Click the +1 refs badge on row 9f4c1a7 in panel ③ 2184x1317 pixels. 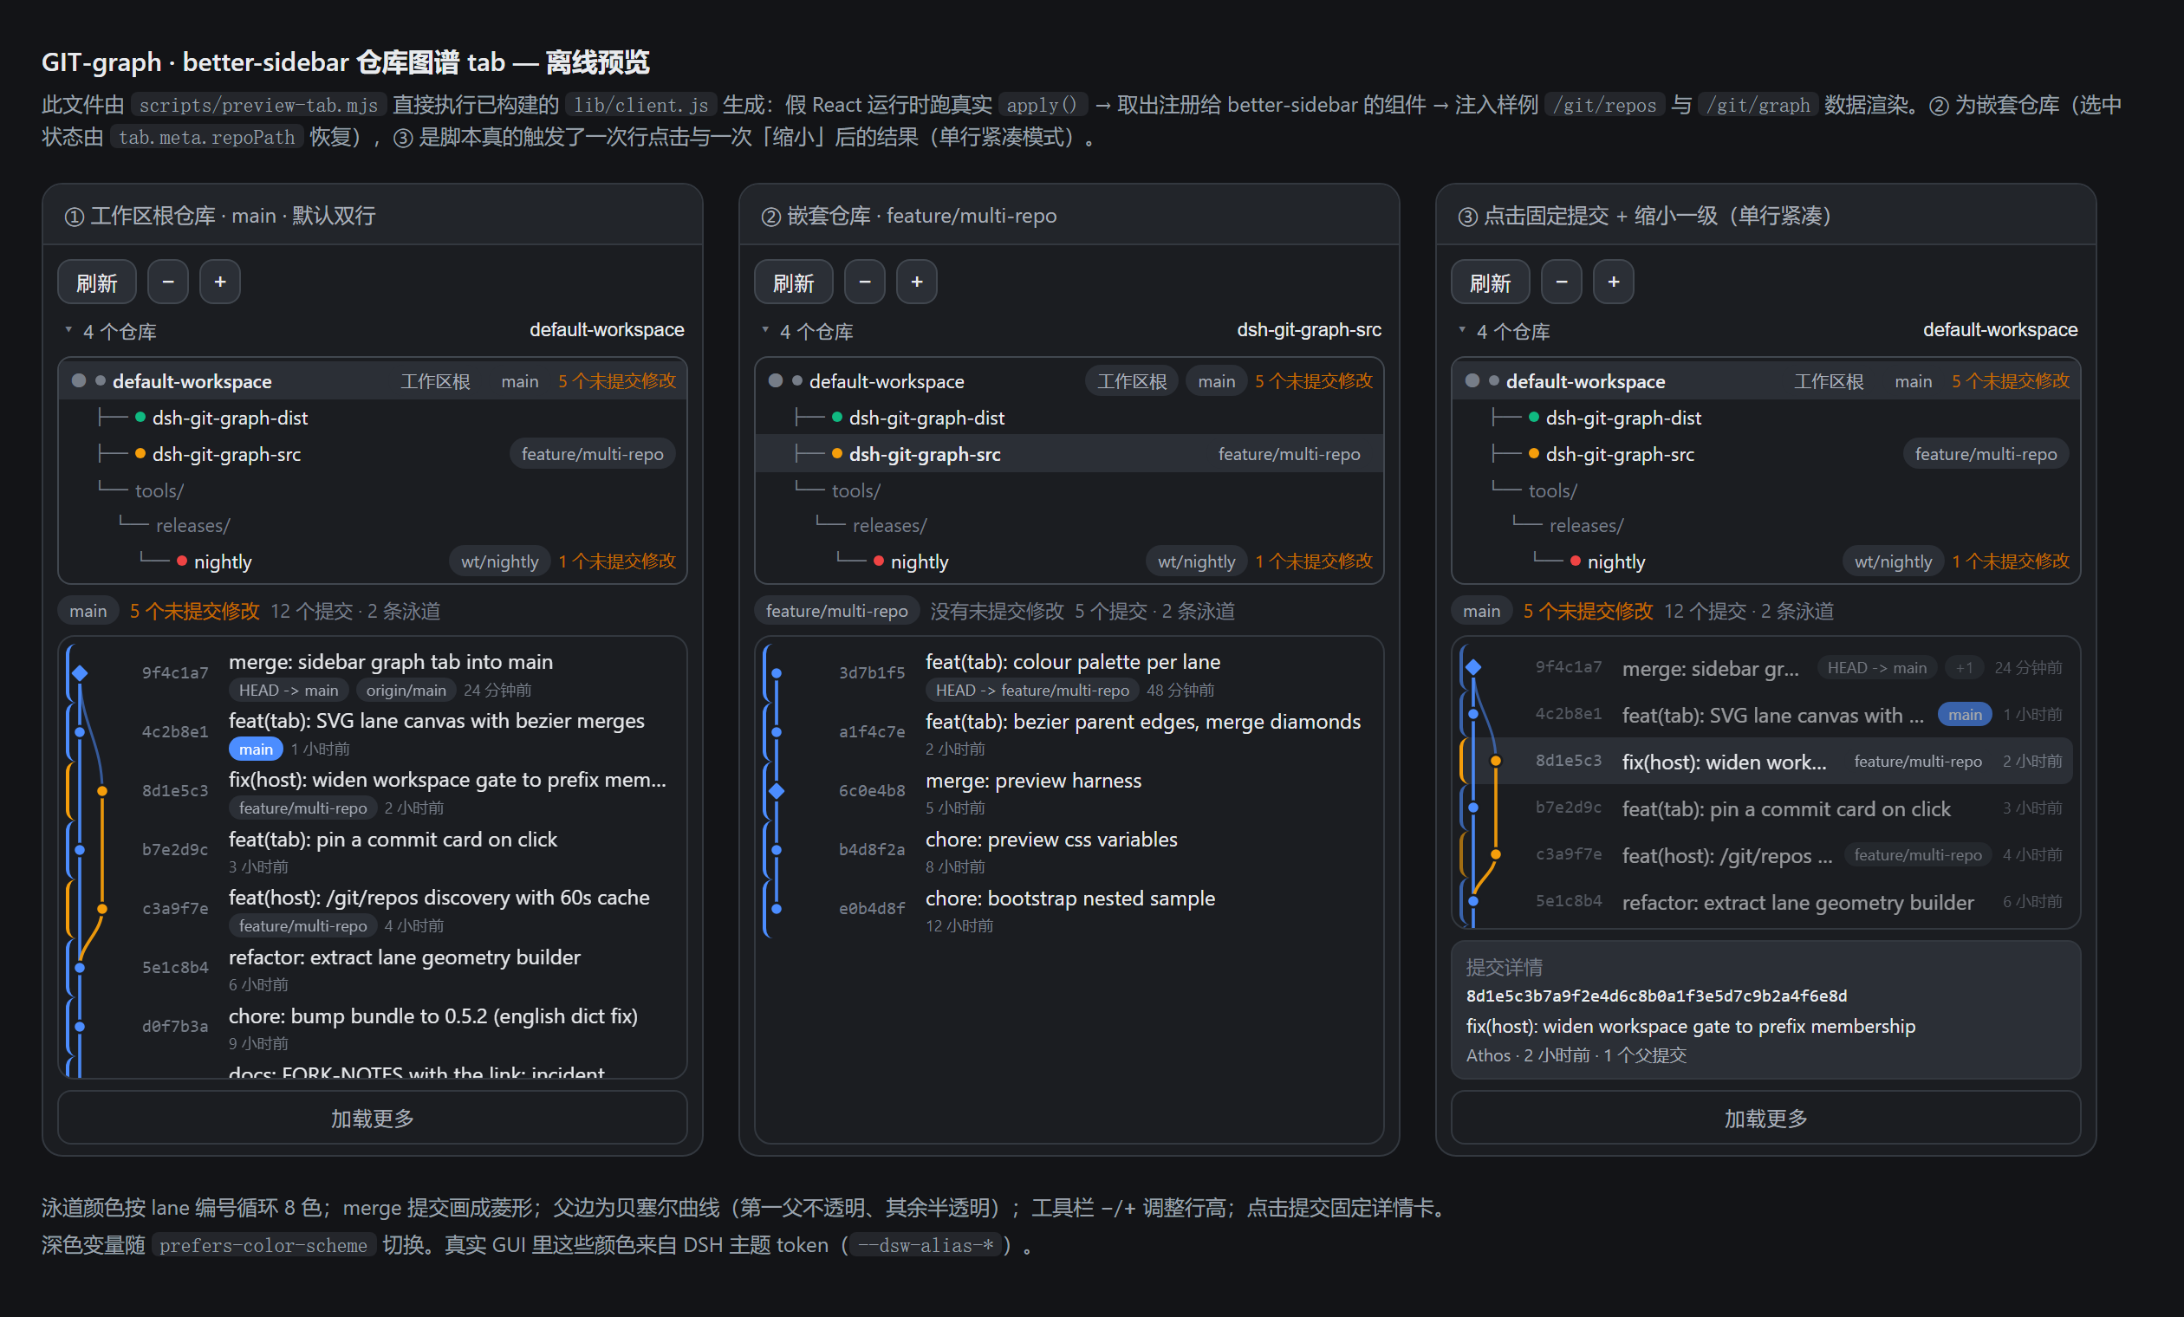[x=1964, y=667]
